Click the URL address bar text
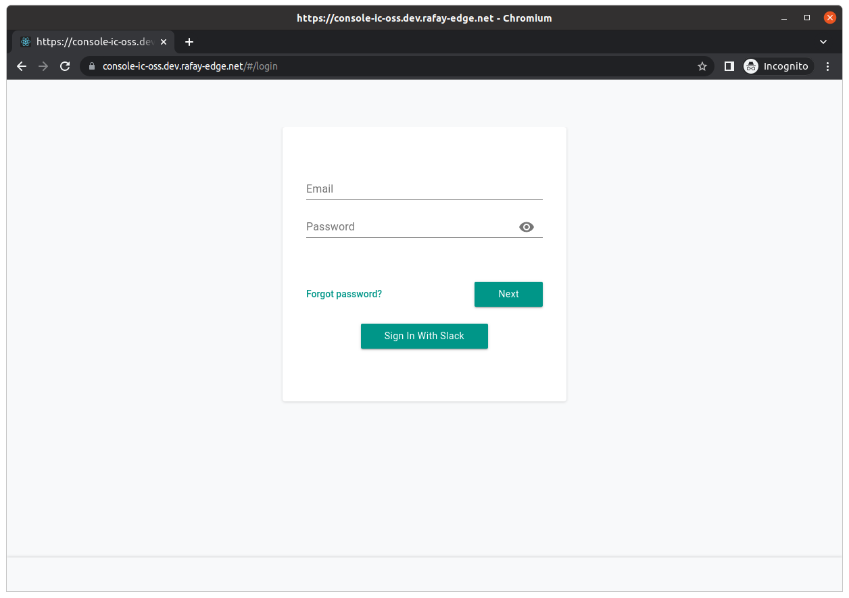 190,66
